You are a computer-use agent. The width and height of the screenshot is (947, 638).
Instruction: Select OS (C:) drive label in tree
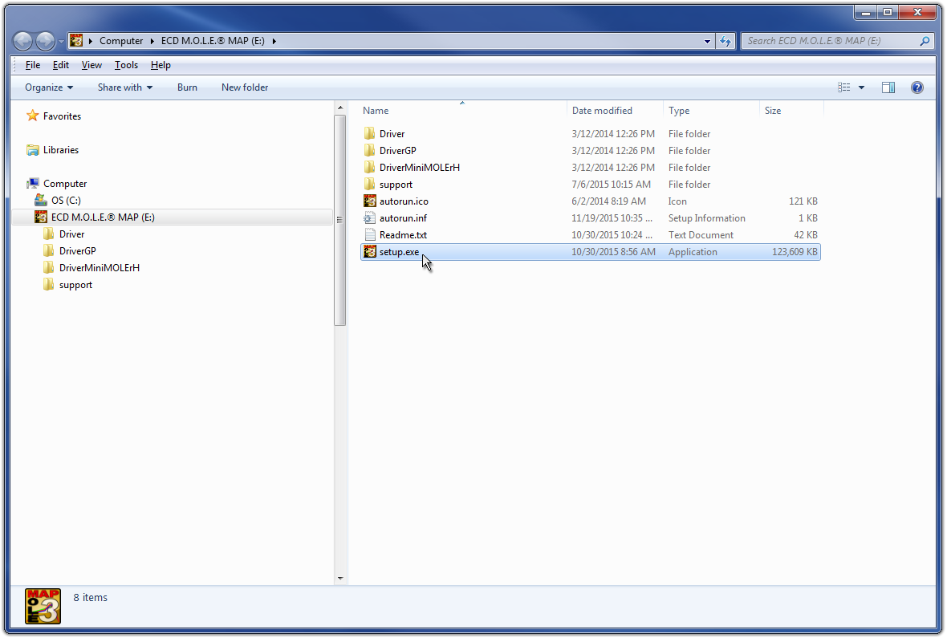(x=66, y=200)
